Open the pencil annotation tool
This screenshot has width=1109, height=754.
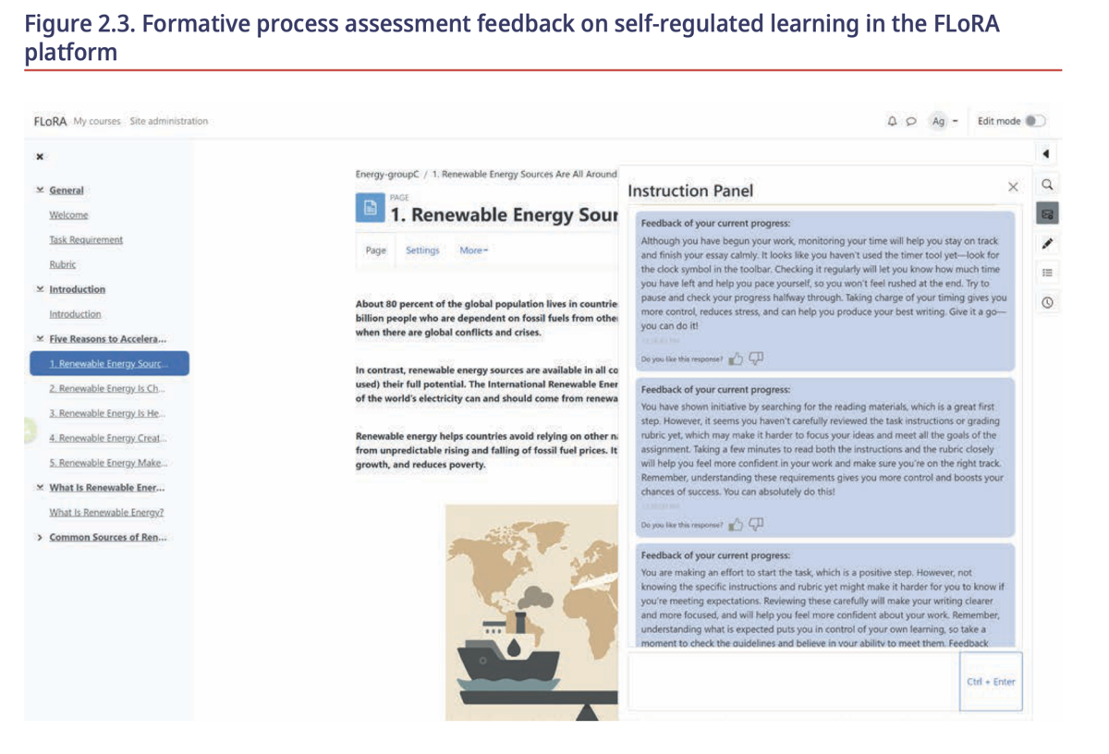[x=1046, y=244]
